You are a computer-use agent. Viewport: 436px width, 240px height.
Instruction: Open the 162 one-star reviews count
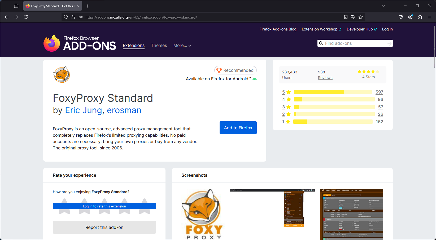380,122
